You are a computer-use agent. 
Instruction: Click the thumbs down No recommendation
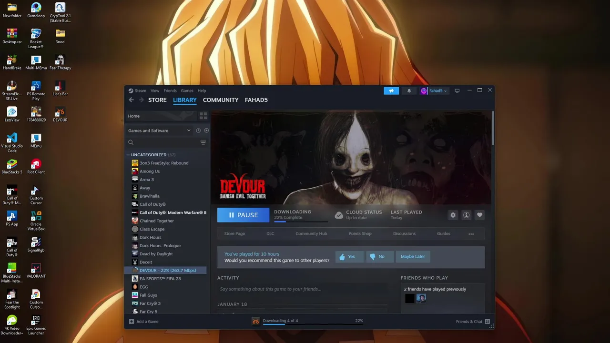tap(379, 256)
